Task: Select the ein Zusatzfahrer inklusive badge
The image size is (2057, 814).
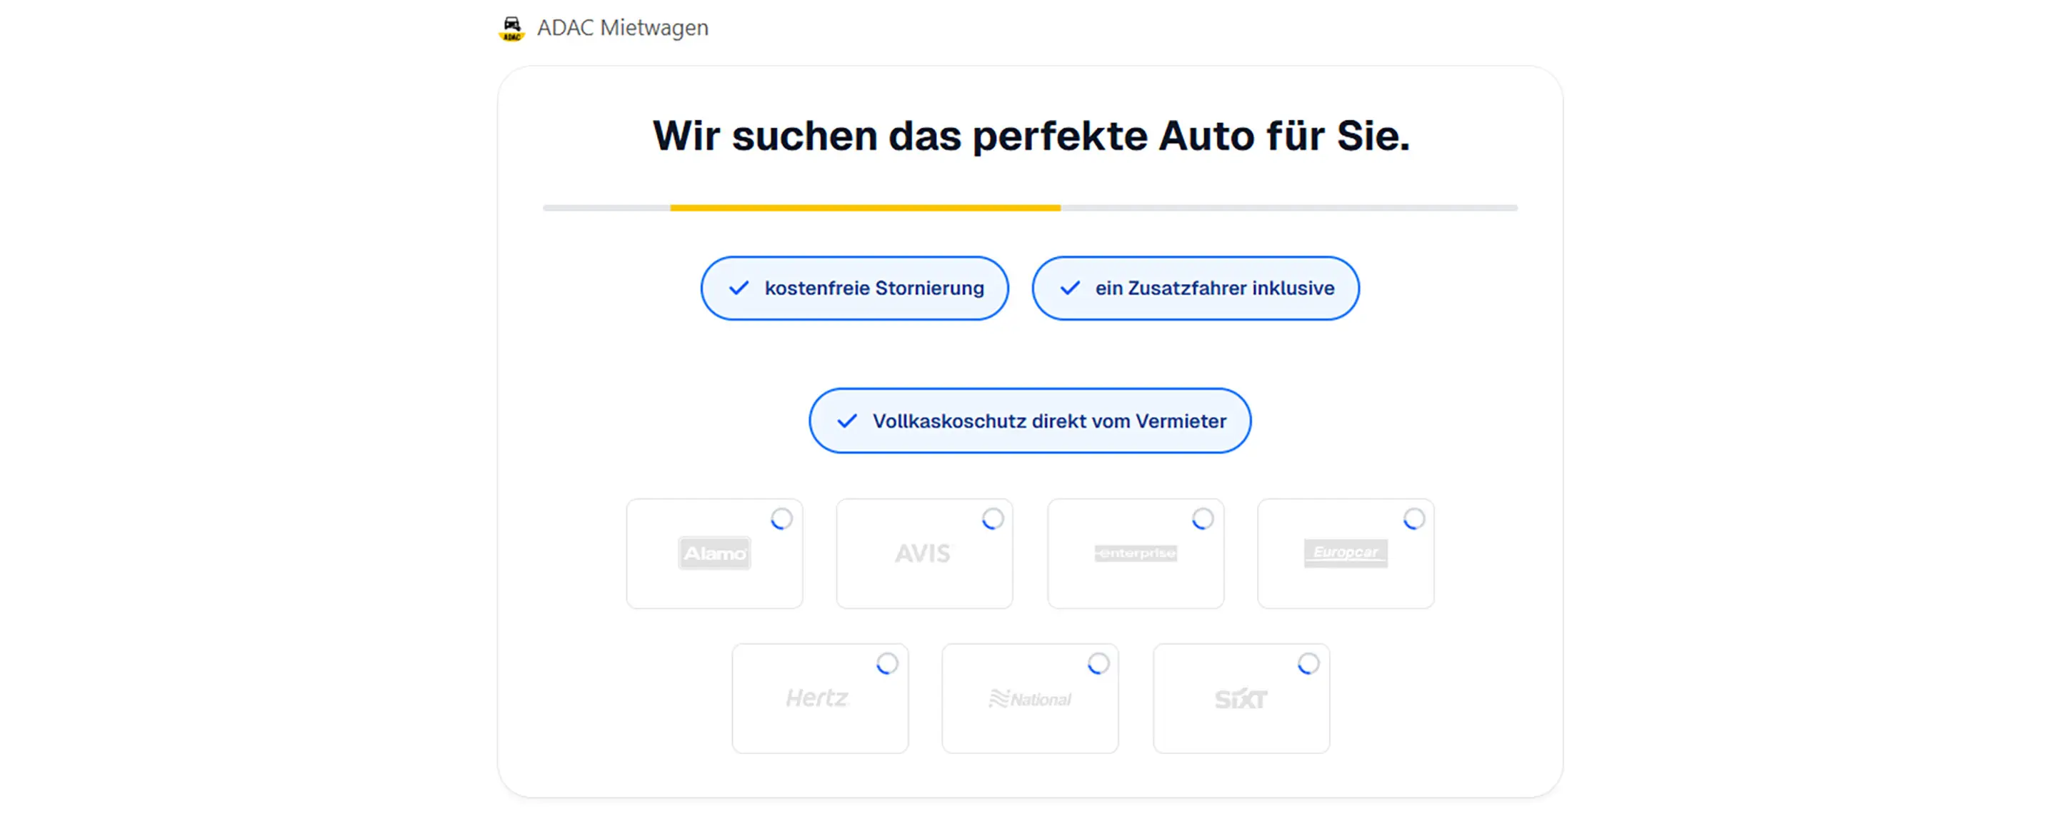Action: click(1196, 288)
